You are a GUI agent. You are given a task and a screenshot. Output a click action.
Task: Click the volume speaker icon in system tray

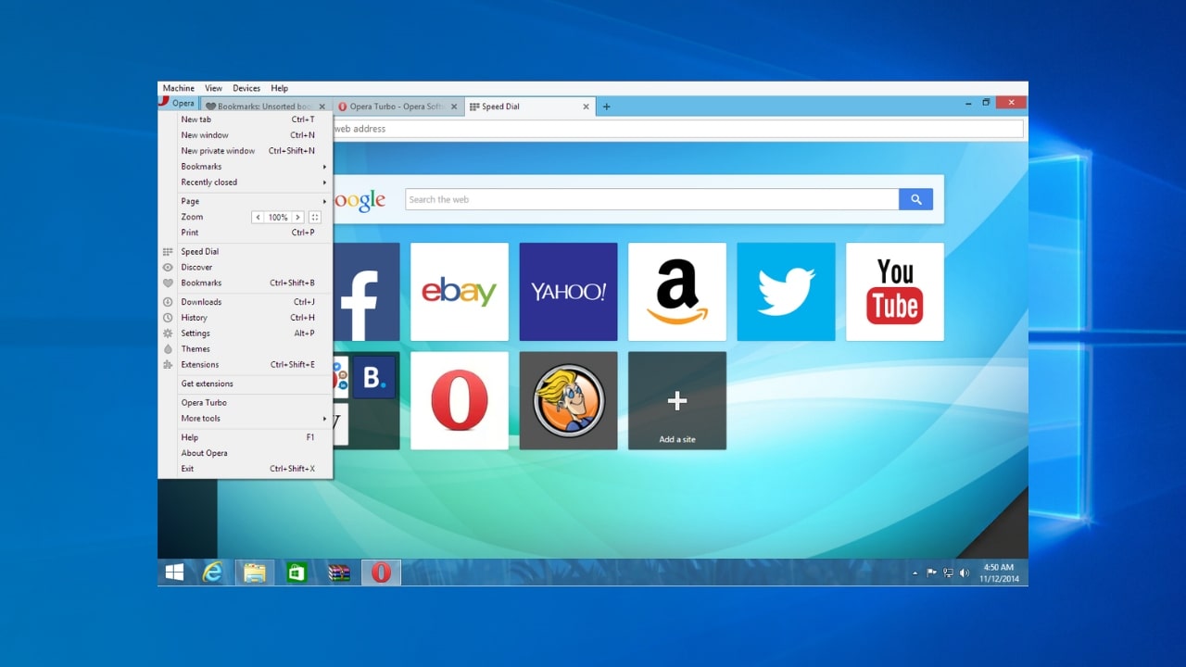click(x=965, y=573)
